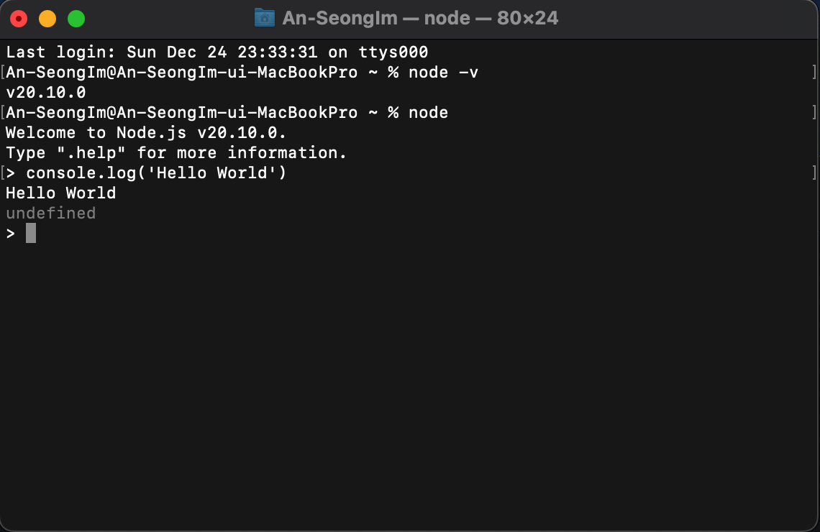
Task: Click the gray 'undefined' output text
Action: click(51, 214)
